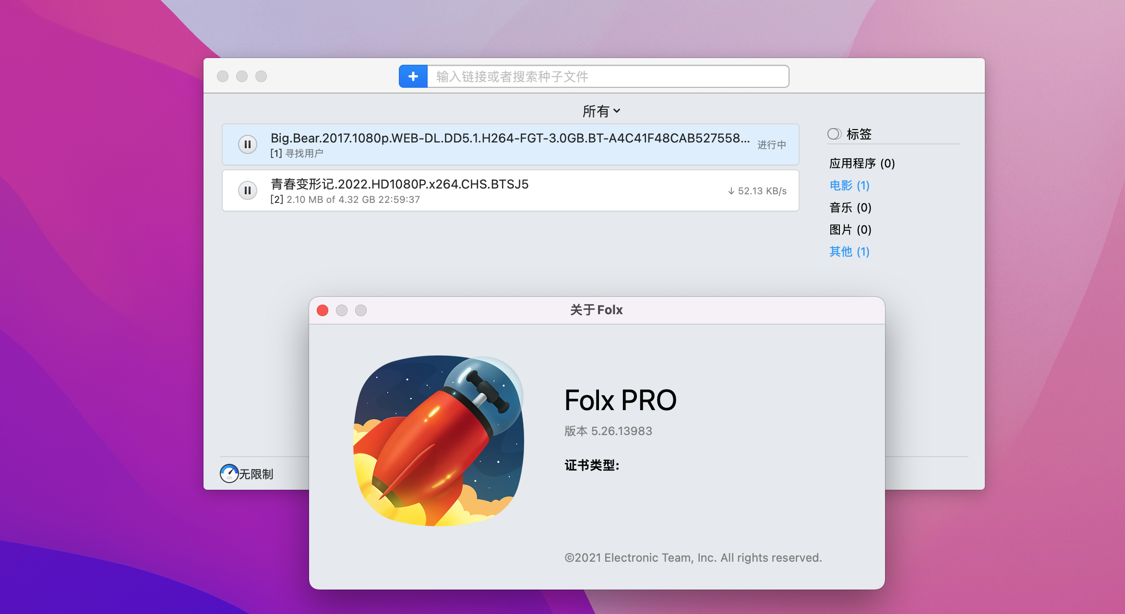Pause the 青春变形记 download task
Viewport: 1125px width, 614px height.
tap(248, 190)
